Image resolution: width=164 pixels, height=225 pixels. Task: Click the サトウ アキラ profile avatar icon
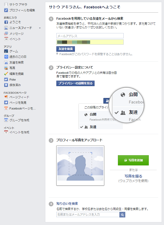6,4
